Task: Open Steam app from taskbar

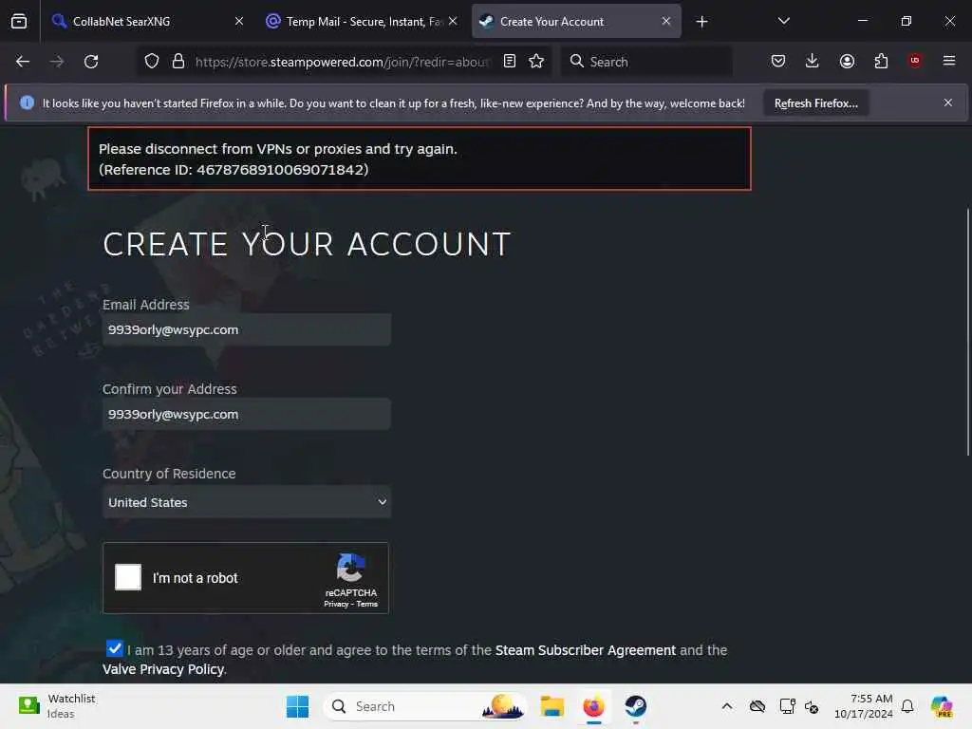Action: tap(635, 706)
